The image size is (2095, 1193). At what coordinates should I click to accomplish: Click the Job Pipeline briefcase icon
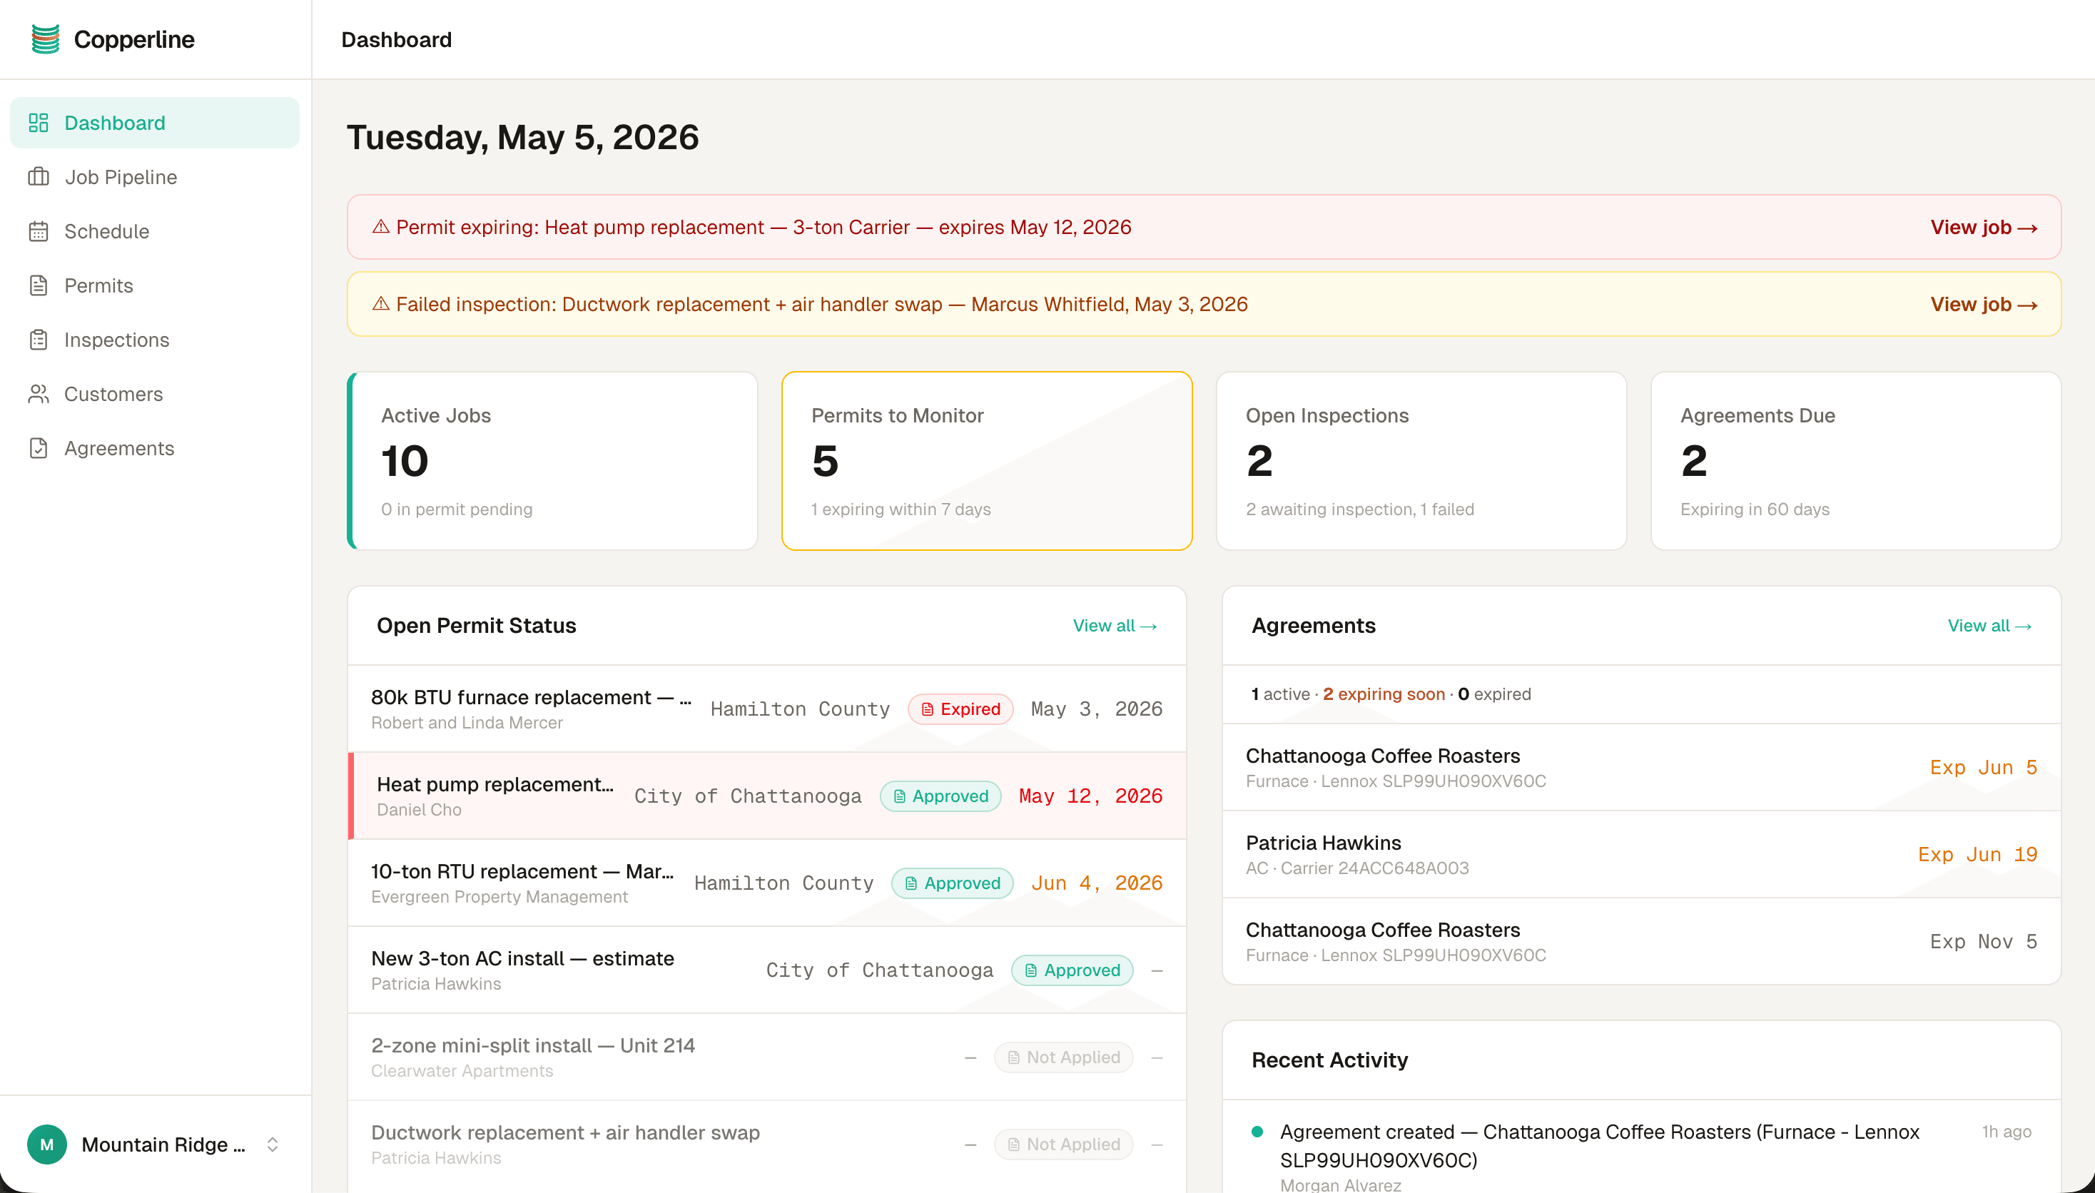click(x=39, y=177)
